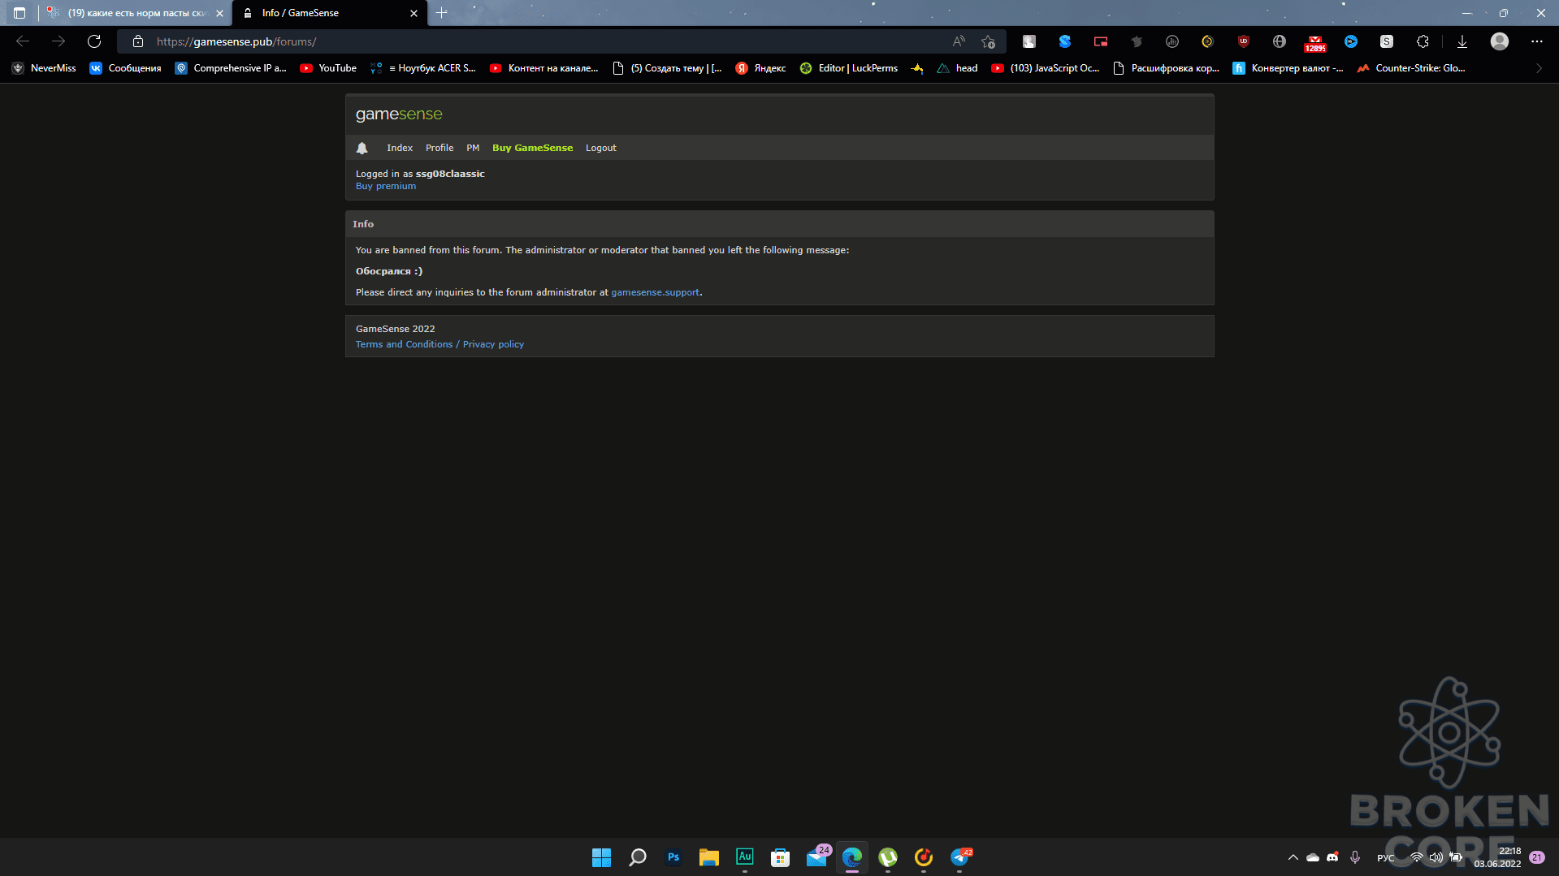View site information via the lock icon
The height and width of the screenshot is (876, 1559).
tap(138, 41)
